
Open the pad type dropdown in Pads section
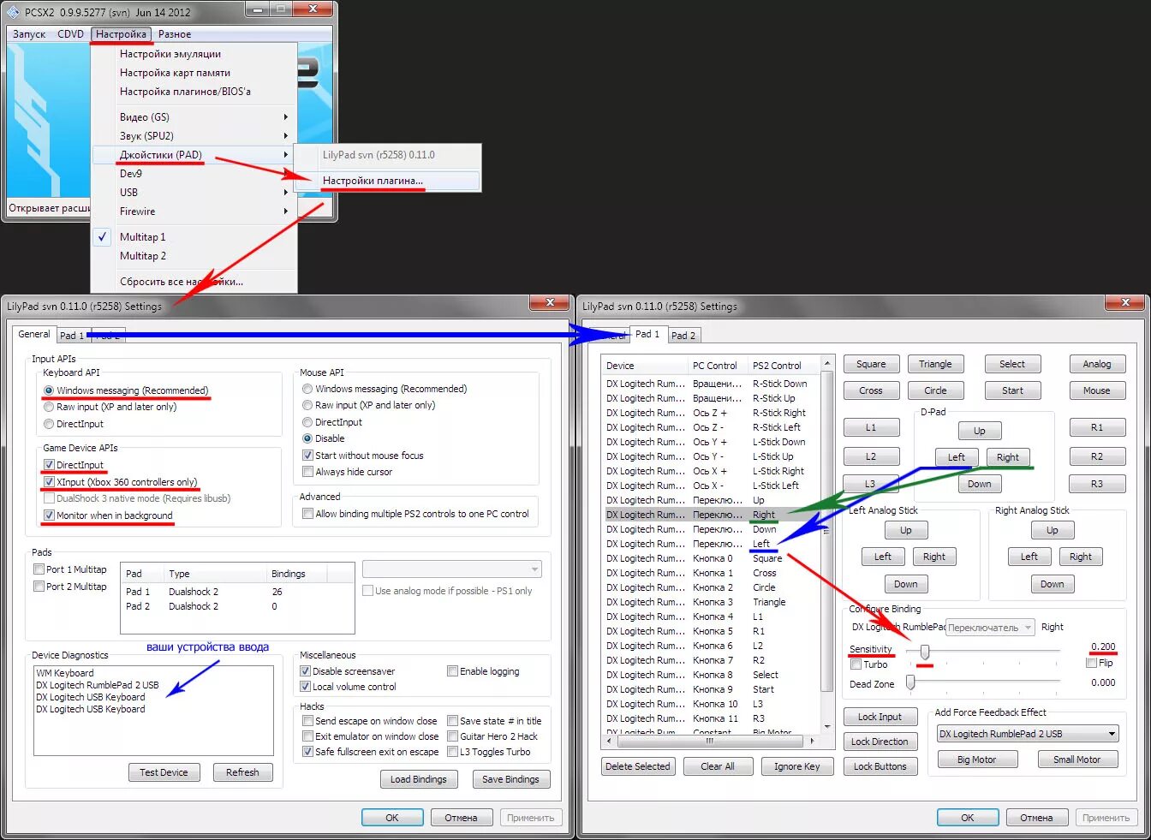(452, 569)
